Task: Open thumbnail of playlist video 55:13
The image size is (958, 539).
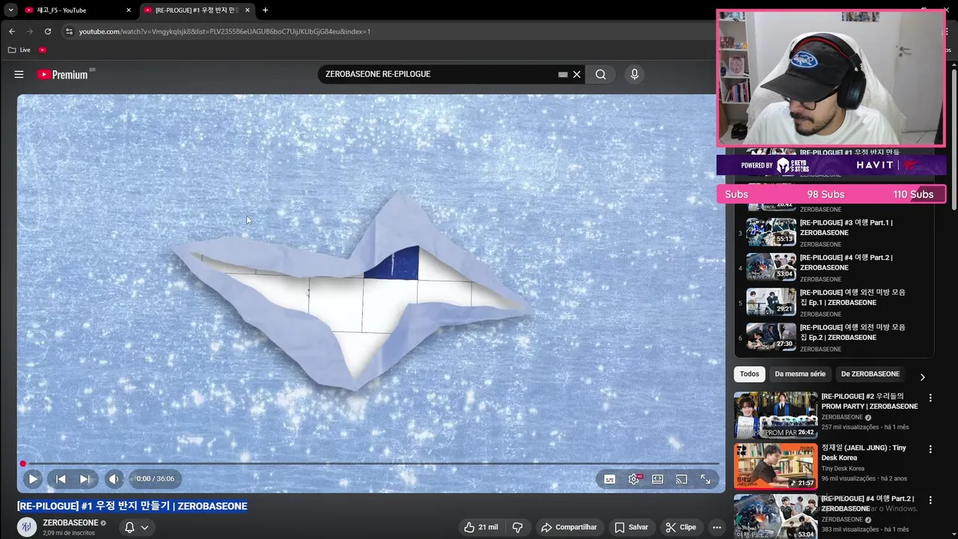Action: tap(771, 231)
